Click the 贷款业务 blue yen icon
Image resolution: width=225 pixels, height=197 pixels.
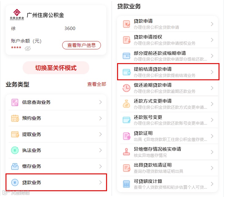(x=15, y=183)
